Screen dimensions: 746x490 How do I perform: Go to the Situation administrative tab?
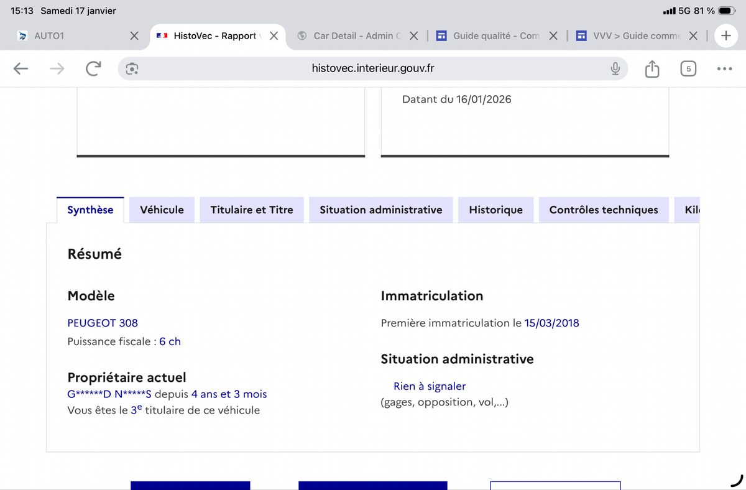coord(380,210)
